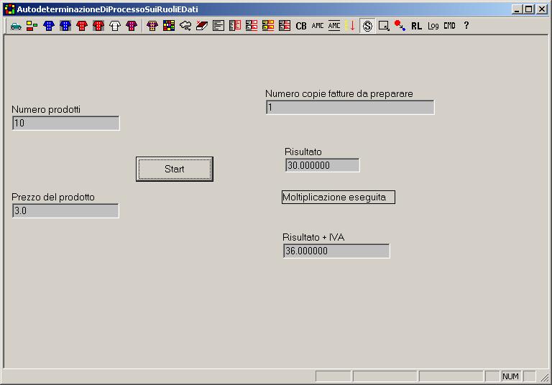552x385 pixels.
Task: Click the Prezzo del prodotto field showing 3.0
Action: [x=65, y=210]
